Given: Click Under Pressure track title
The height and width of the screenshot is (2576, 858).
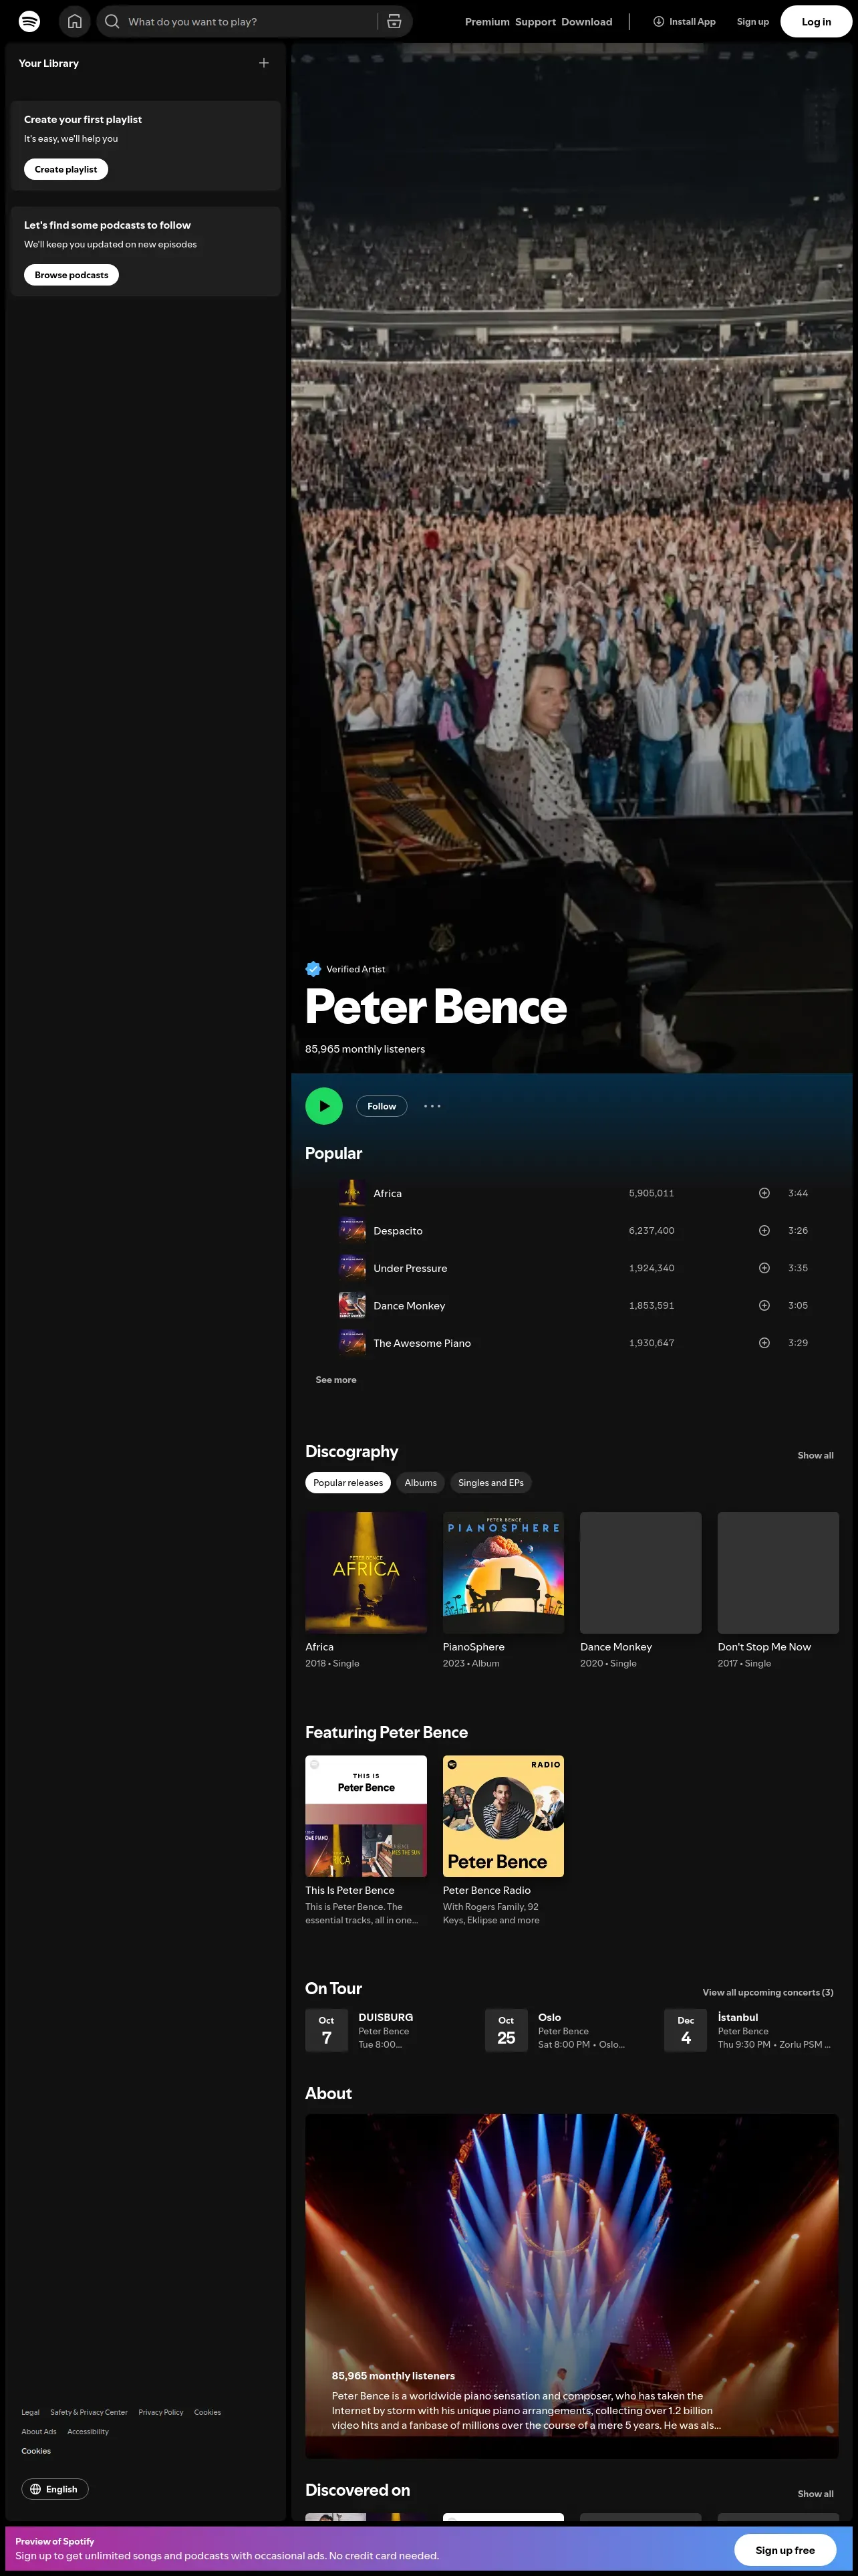Looking at the screenshot, I should pyautogui.click(x=410, y=1268).
